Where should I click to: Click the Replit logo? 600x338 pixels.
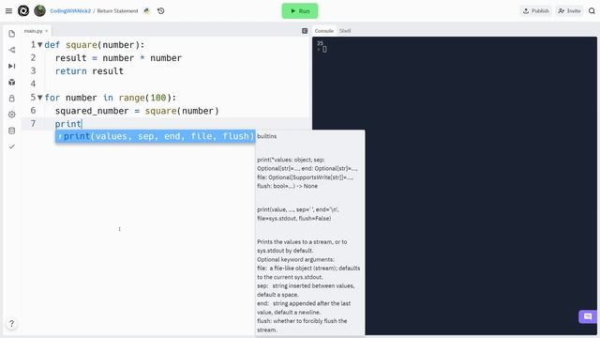[23, 10]
